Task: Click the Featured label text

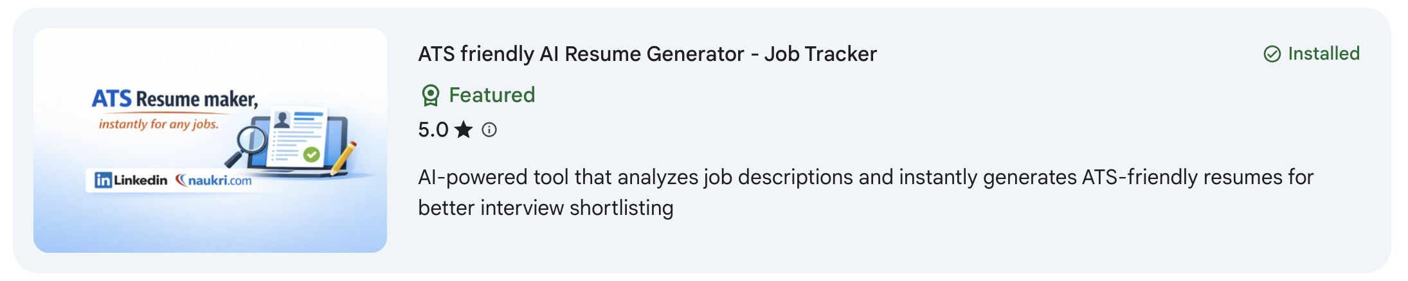Action: [x=491, y=96]
